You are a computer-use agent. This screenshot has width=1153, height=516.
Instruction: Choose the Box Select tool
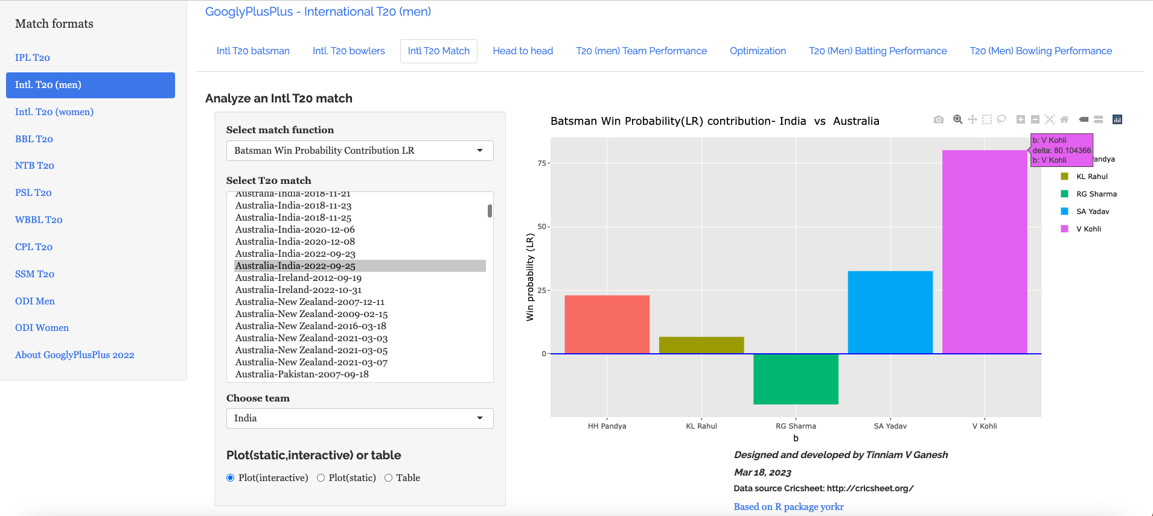click(986, 119)
